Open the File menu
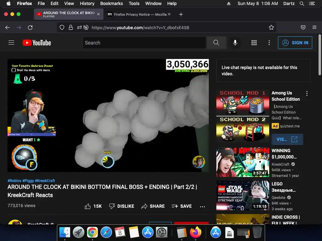322x241 pixels. pos(41,3)
